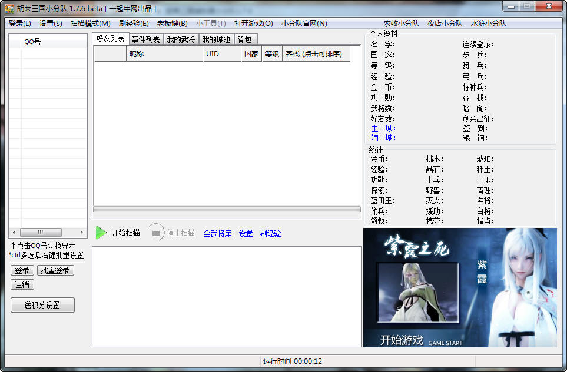This screenshot has width=567, height=372.
Task: Click the green start scan play icon
Action: tap(101, 233)
